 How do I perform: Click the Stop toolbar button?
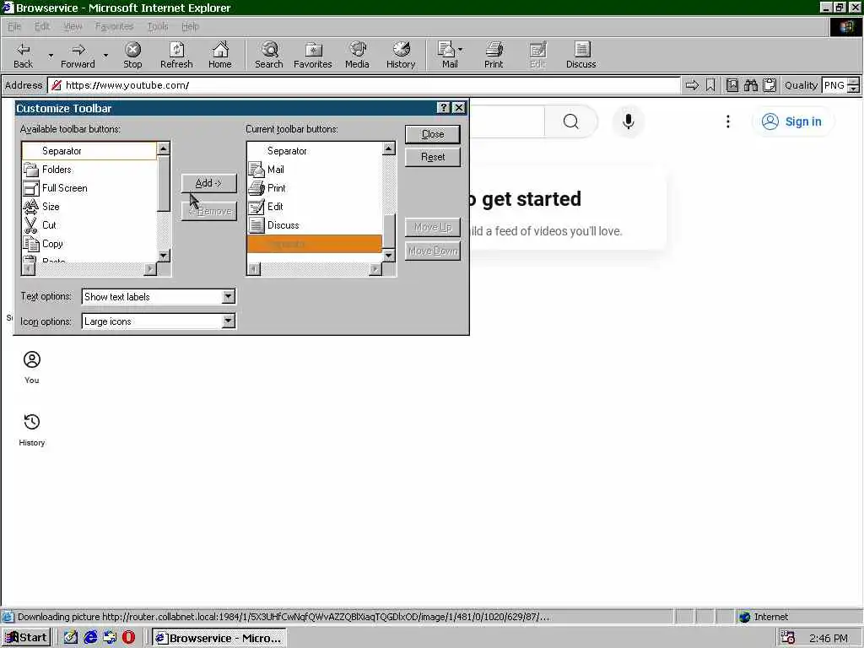coord(132,55)
